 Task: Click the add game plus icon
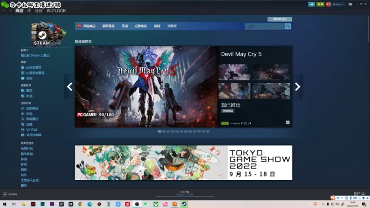click(5, 194)
